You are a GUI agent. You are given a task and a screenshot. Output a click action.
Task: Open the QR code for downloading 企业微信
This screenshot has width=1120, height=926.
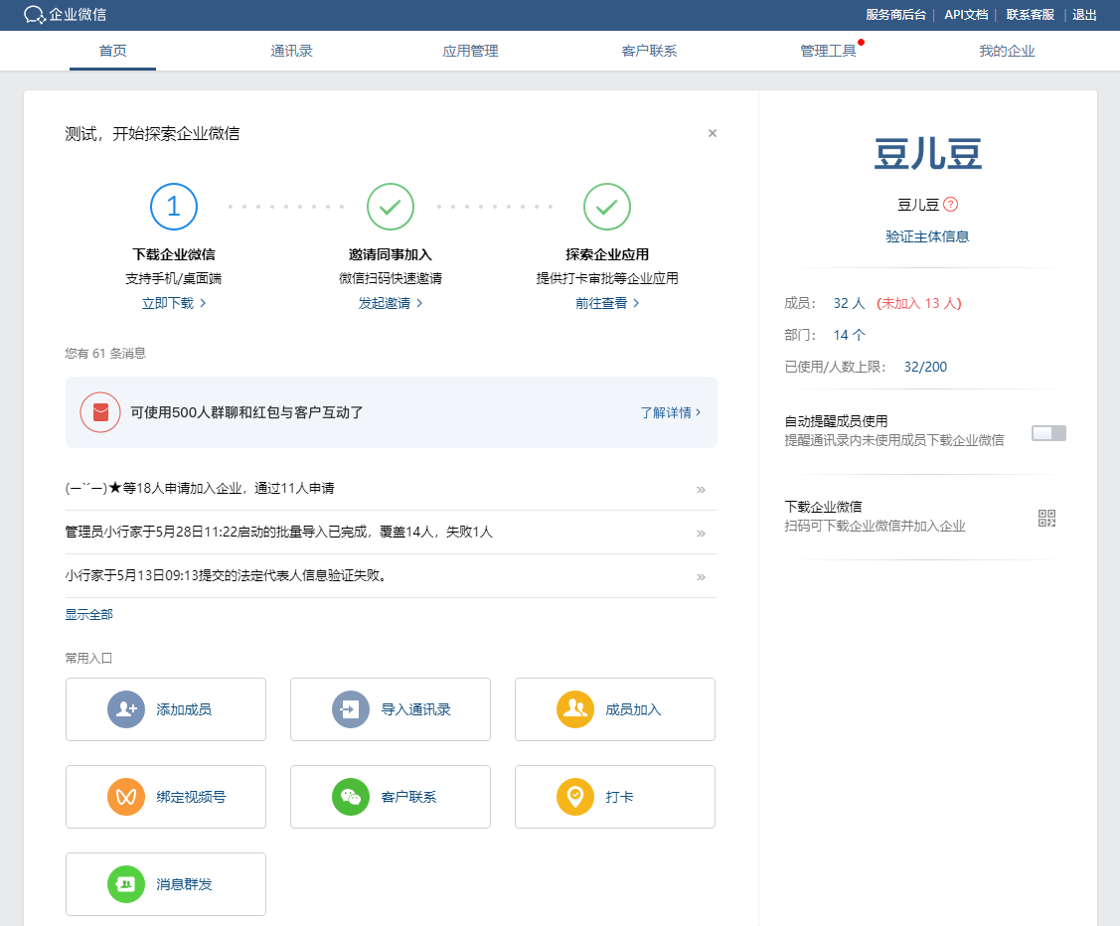[x=1046, y=518]
